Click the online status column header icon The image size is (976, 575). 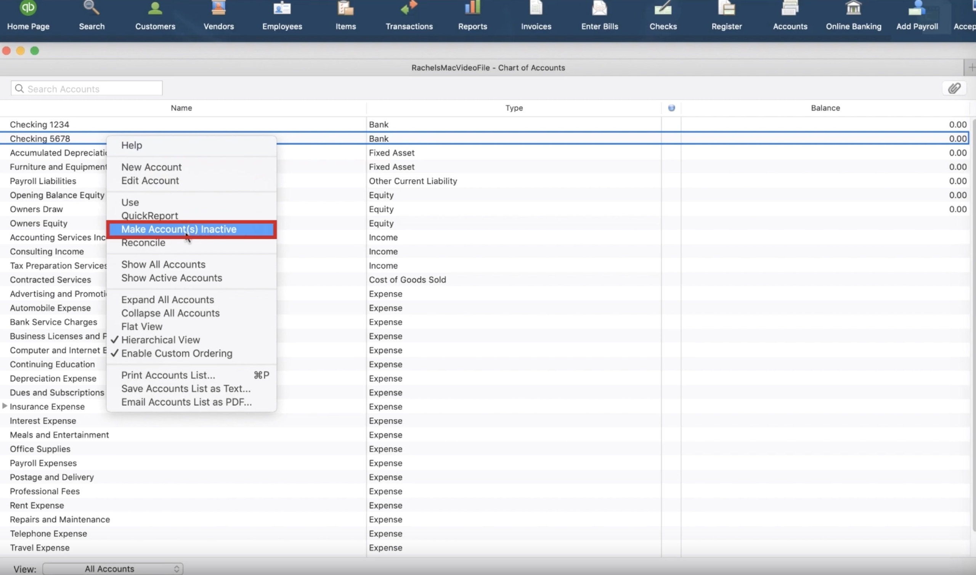pos(671,108)
